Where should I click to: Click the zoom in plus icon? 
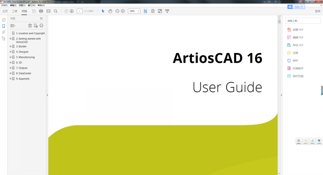tap(123, 11)
